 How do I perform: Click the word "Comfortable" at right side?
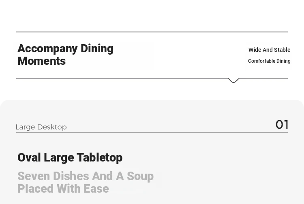point(262,61)
